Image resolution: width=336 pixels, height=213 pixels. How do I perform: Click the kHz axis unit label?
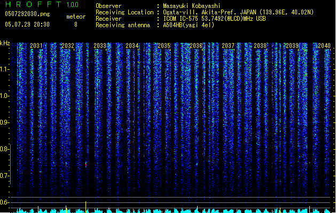pos(5,43)
